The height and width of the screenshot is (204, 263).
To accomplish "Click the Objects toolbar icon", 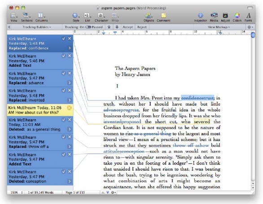I will pyautogui.click(x=149, y=17).
